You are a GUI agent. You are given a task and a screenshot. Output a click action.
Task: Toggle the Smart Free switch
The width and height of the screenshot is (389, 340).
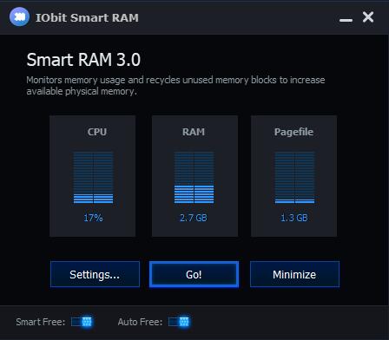point(82,322)
